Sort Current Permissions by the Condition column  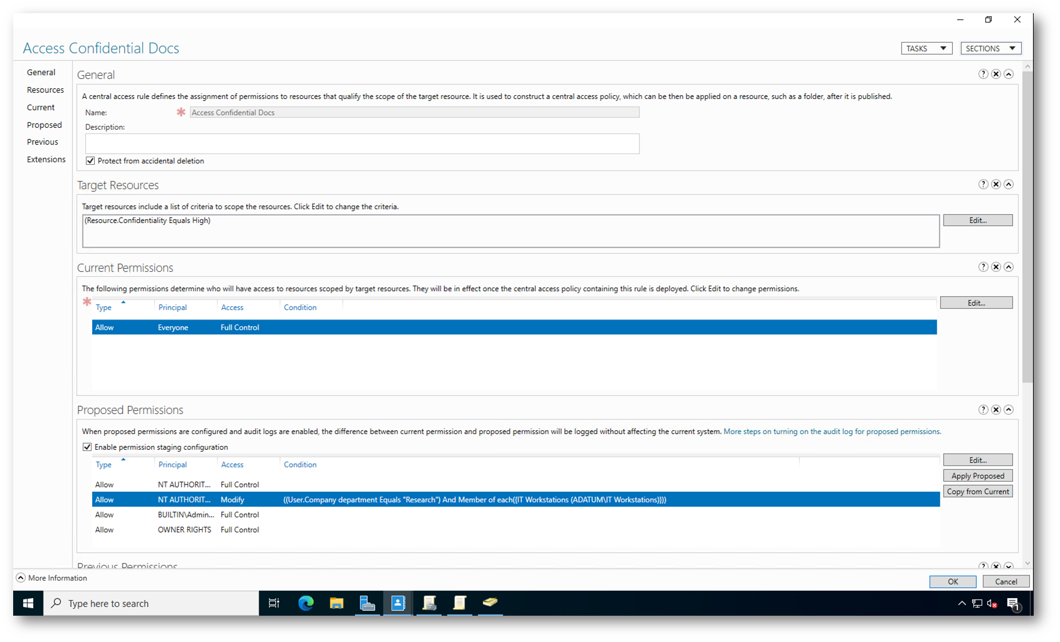(x=300, y=308)
